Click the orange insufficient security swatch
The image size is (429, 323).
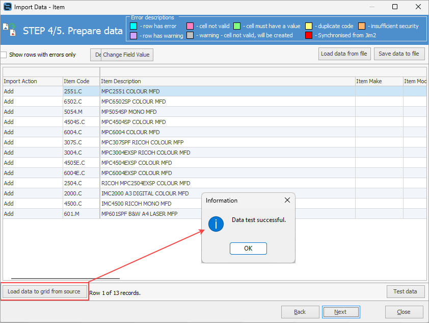(362, 26)
